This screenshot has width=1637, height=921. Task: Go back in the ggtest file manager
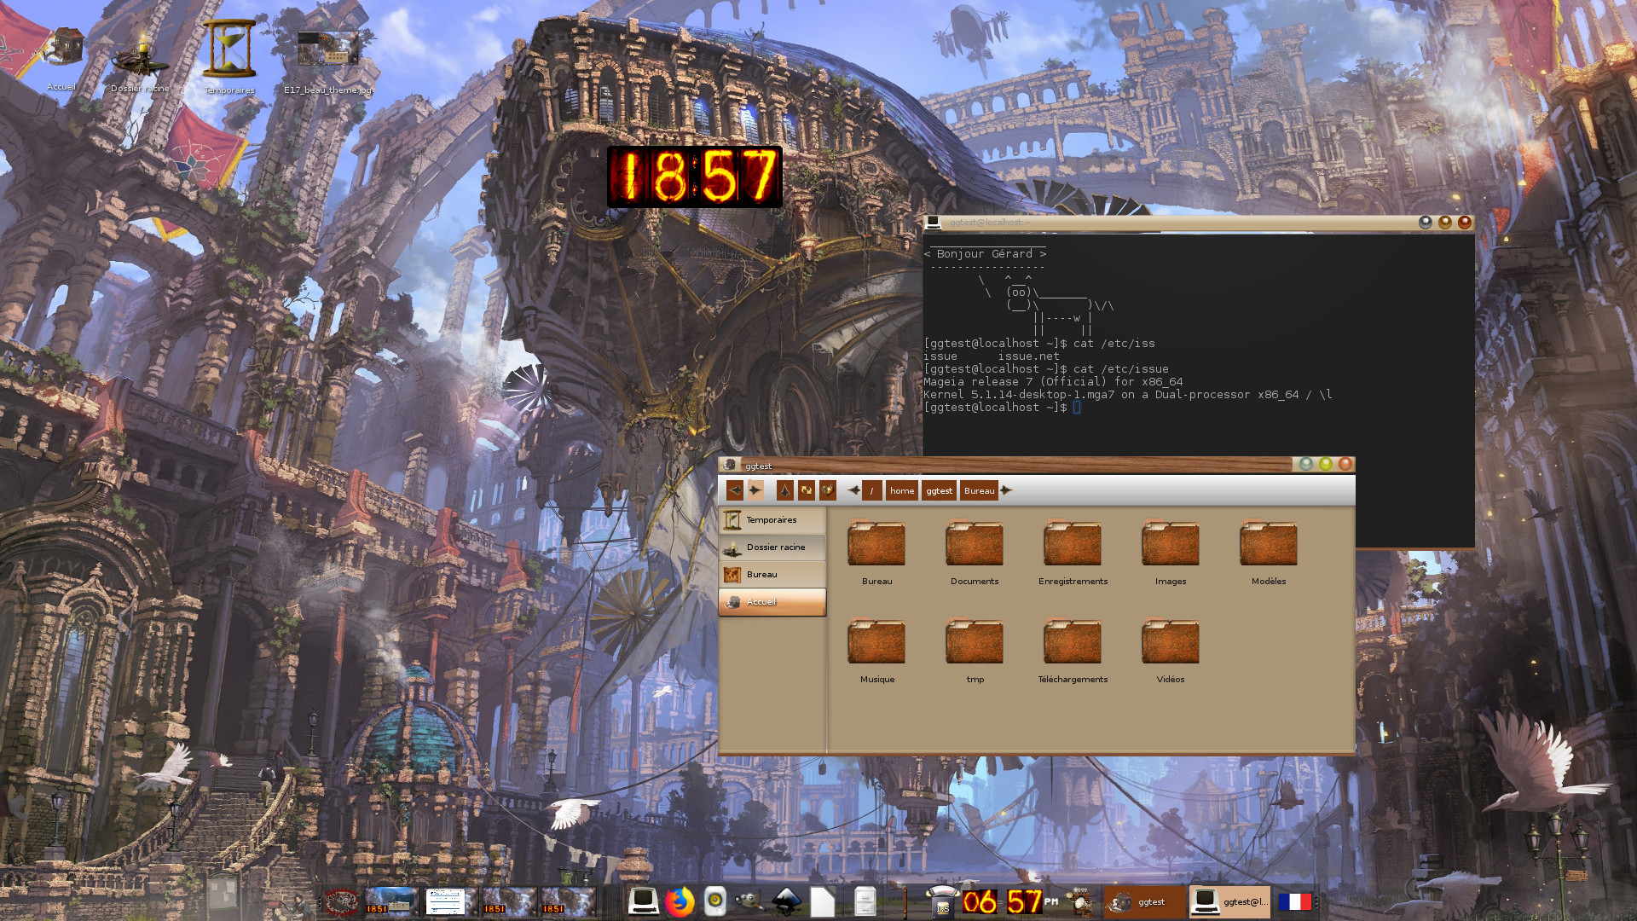click(x=734, y=490)
